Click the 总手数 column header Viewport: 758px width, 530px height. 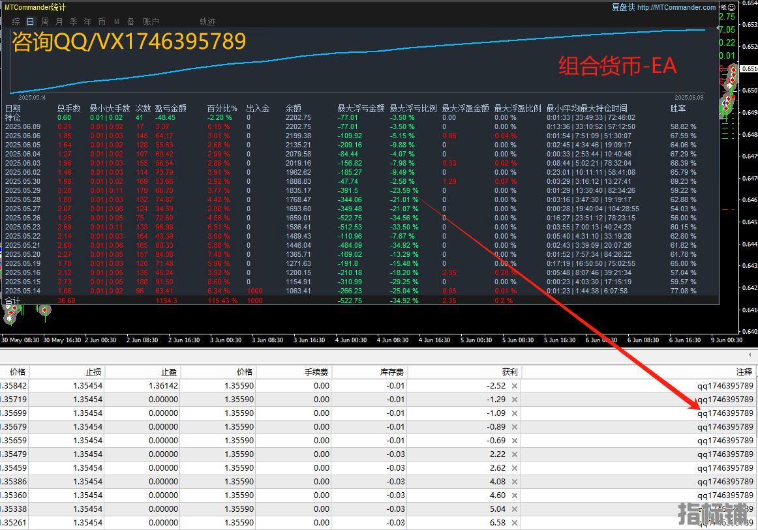[68, 109]
